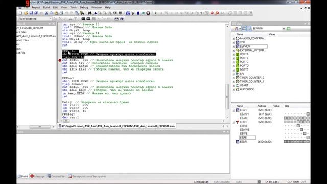Click the Toggle Bookmark blue flag icon

95,13
